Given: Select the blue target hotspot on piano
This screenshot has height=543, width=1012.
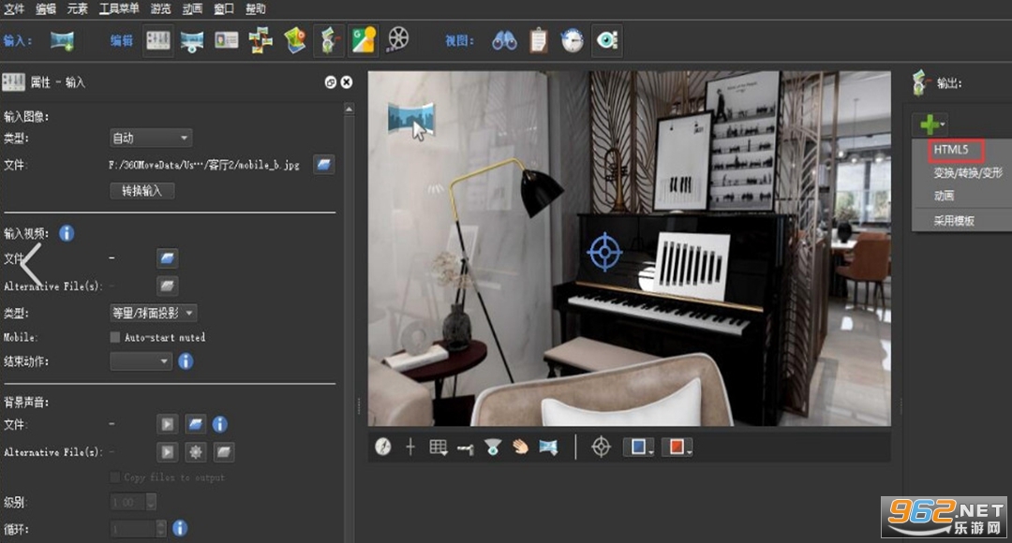Looking at the screenshot, I should [604, 252].
